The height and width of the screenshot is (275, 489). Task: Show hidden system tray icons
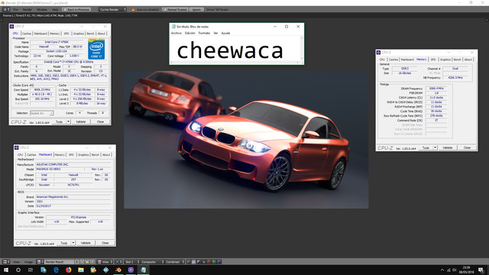click(442, 270)
